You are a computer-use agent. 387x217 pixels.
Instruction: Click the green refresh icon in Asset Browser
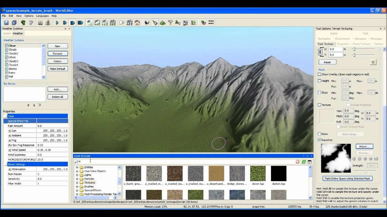pos(304,162)
